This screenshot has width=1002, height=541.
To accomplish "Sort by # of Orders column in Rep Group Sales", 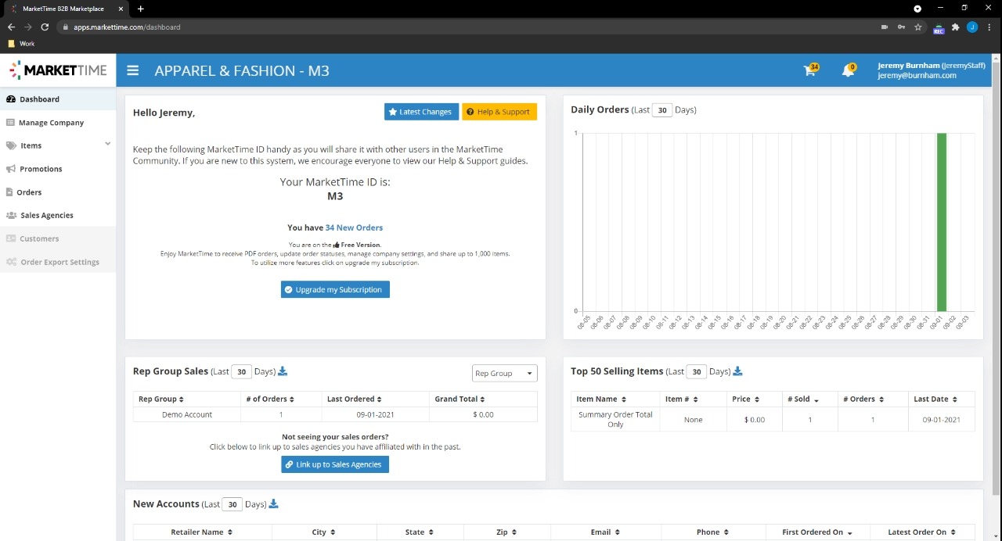I will (280, 399).
